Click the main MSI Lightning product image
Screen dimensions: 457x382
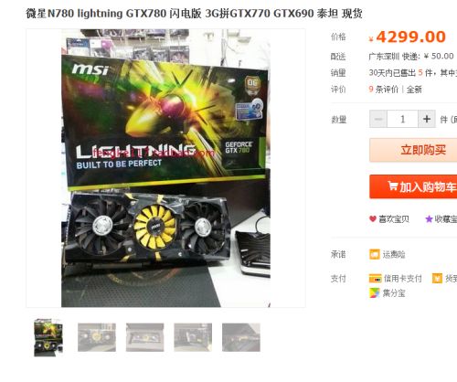click(165, 168)
